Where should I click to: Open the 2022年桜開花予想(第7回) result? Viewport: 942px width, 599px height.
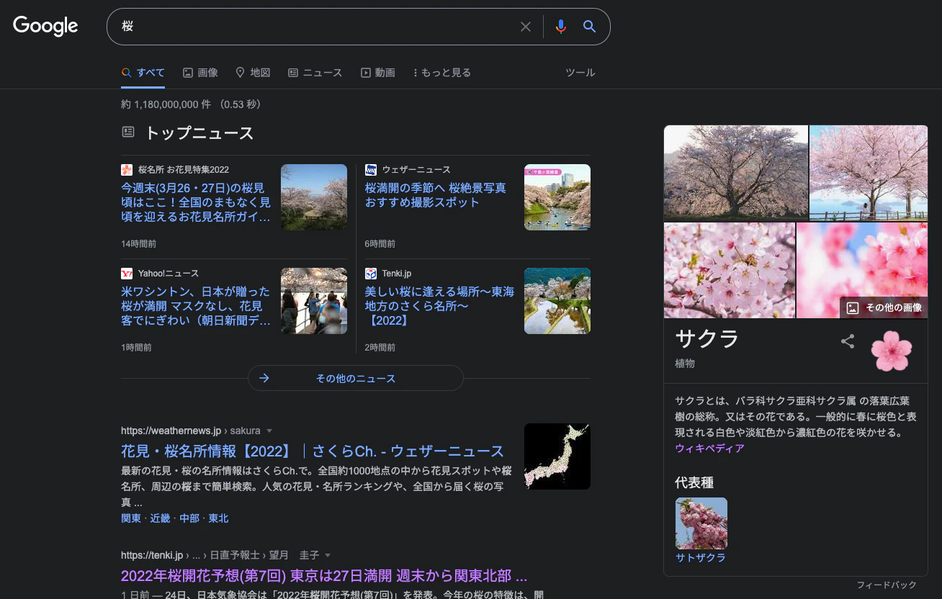click(x=324, y=576)
